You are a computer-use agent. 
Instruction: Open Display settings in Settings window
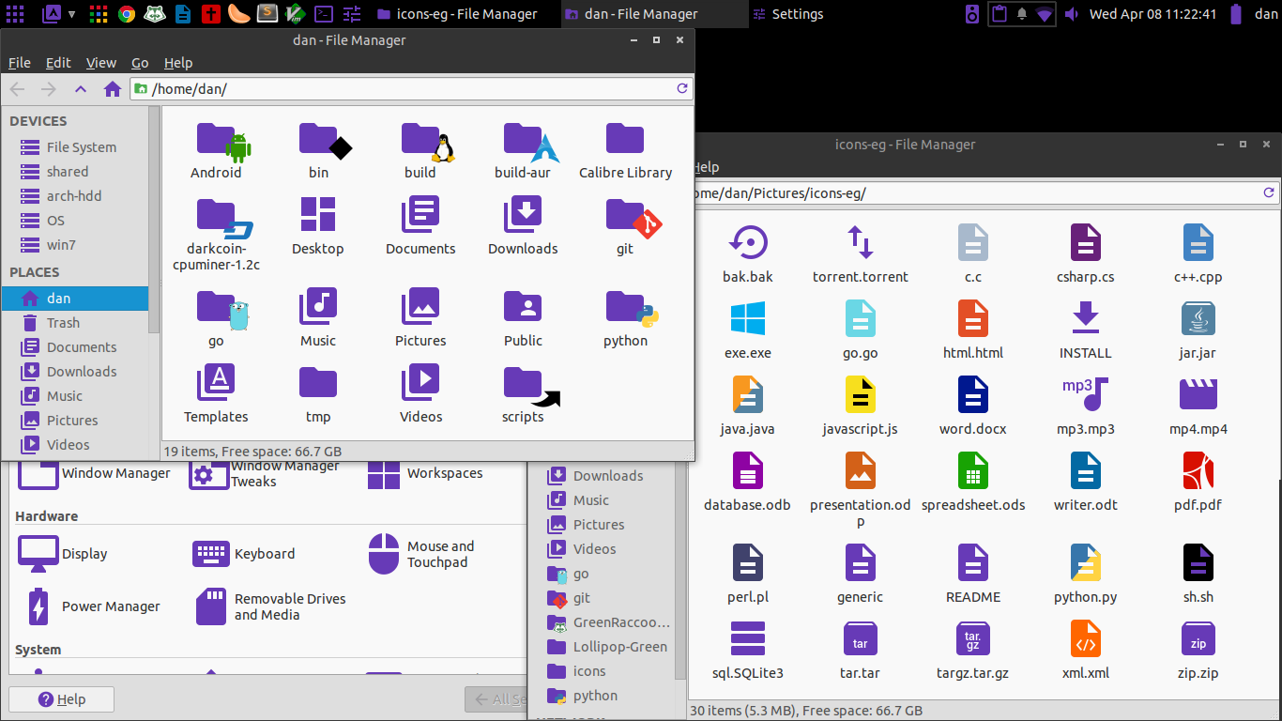[x=63, y=554]
